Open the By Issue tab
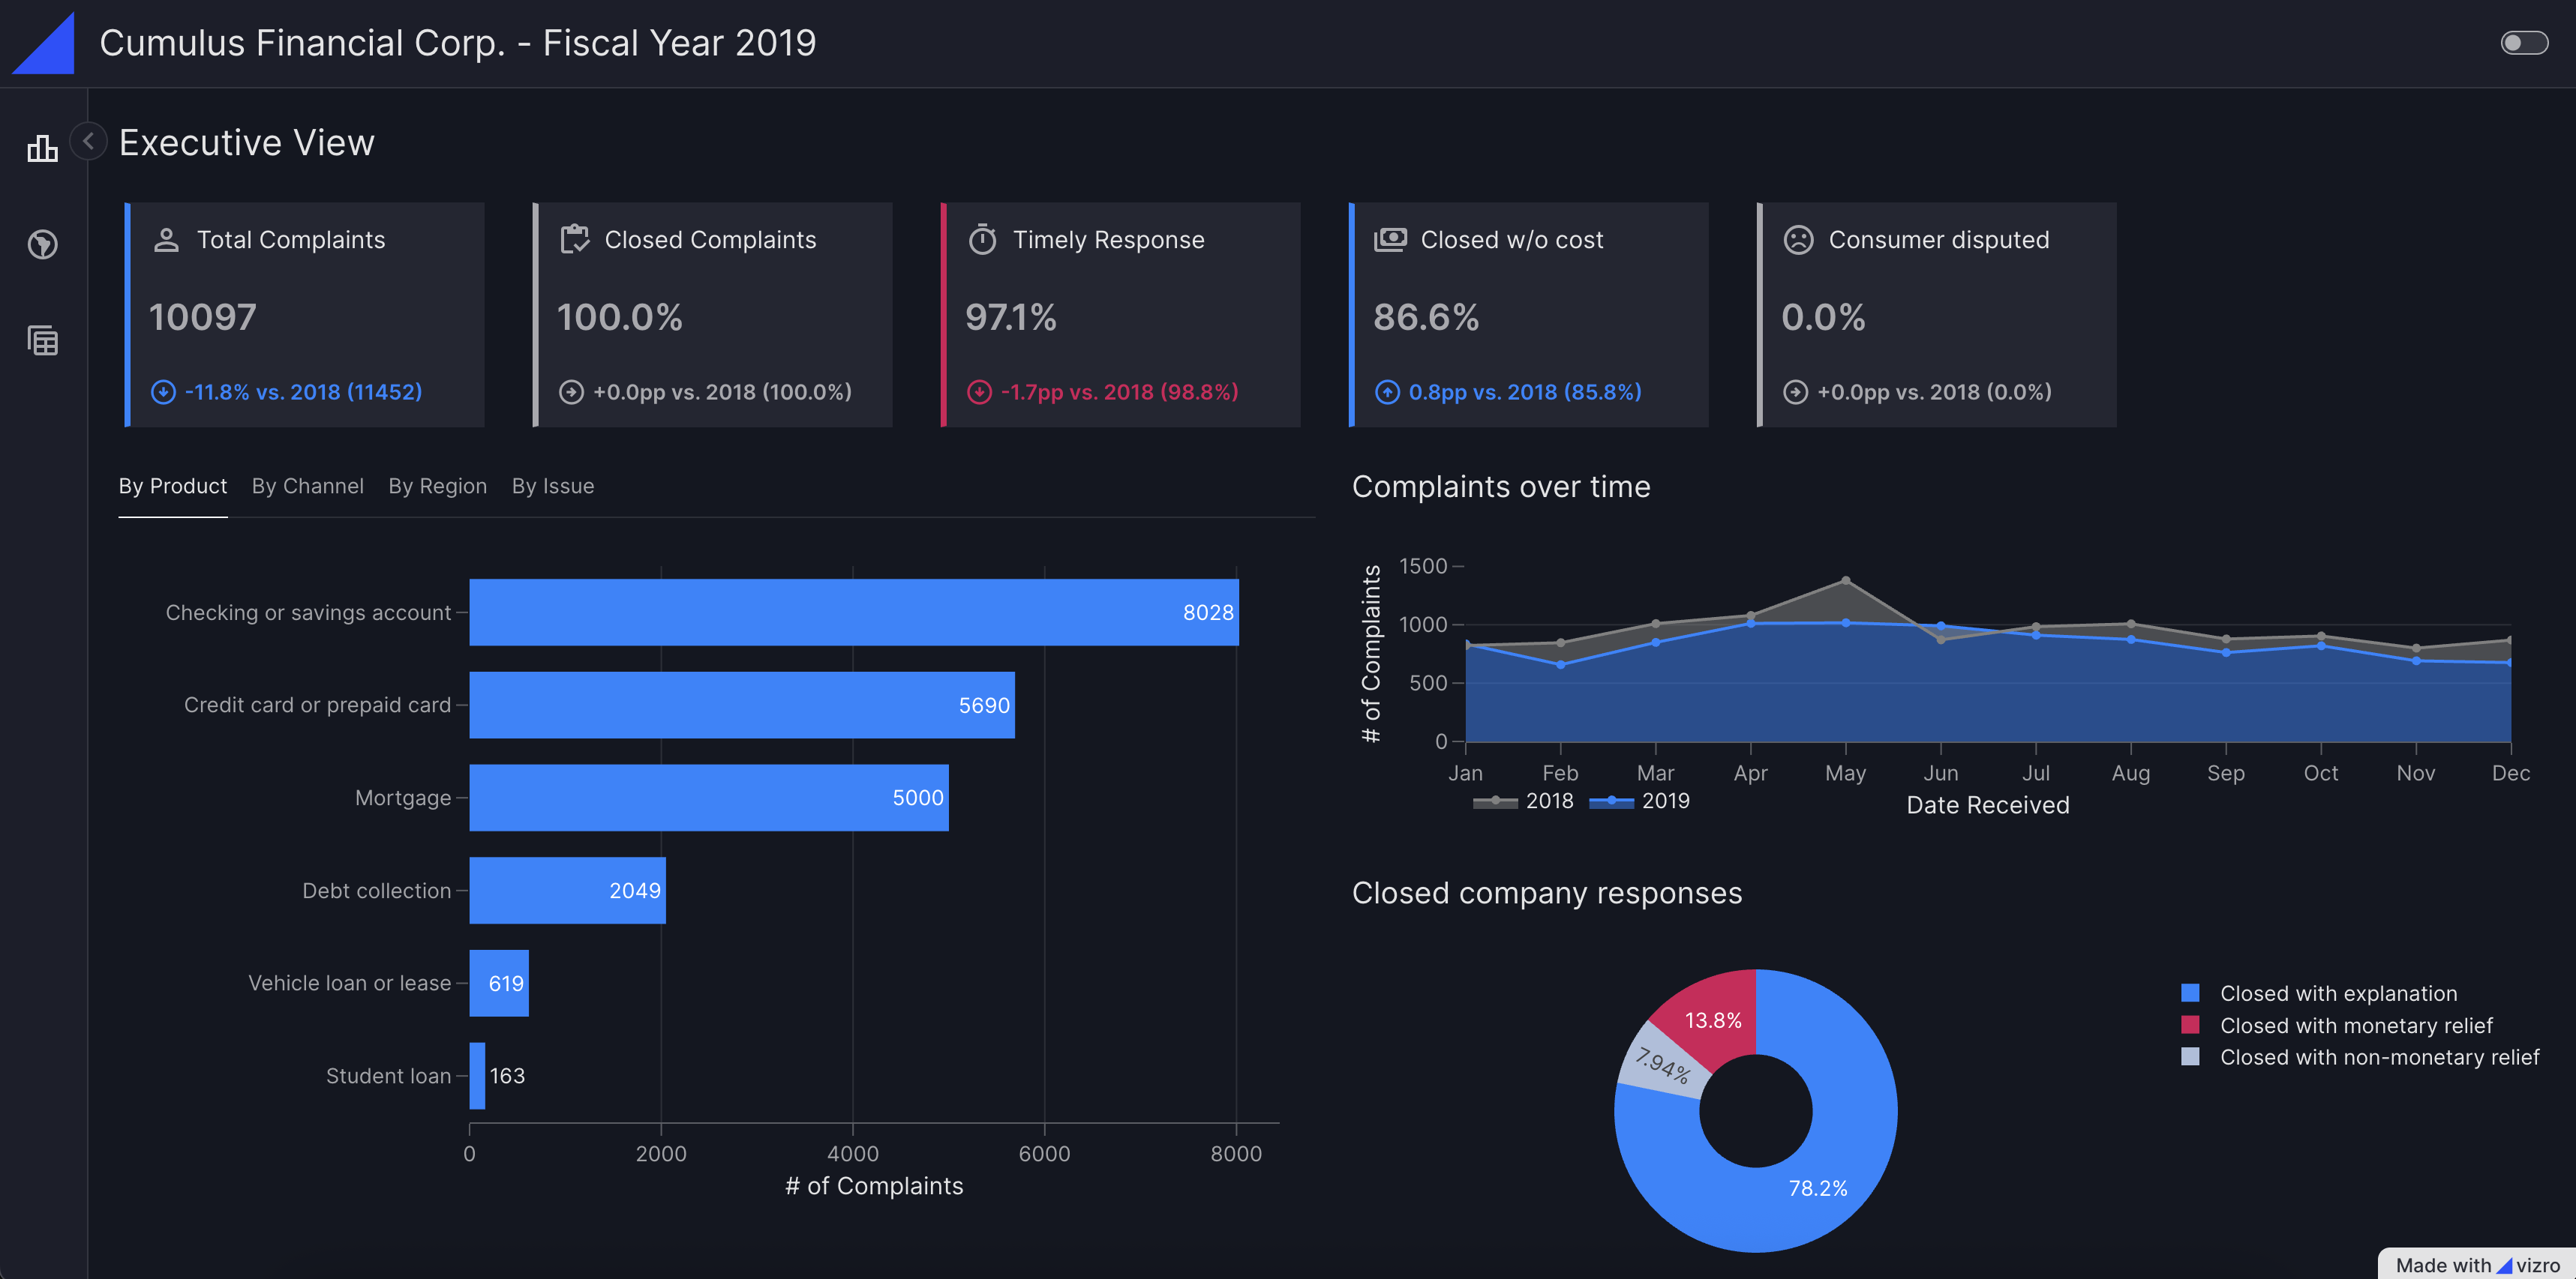The image size is (2576, 1279). click(x=553, y=487)
